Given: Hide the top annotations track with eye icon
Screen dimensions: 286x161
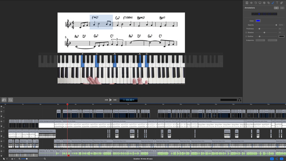Looking at the screenshot, I should pyautogui.click(x=1, y=111).
